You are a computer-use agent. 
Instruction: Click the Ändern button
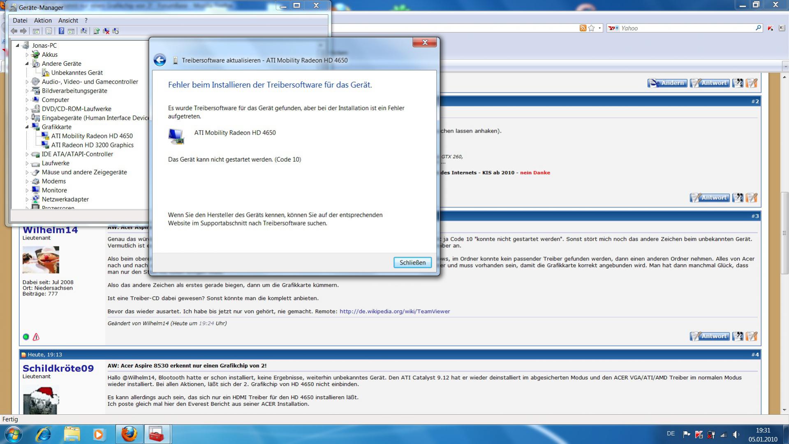click(x=667, y=83)
